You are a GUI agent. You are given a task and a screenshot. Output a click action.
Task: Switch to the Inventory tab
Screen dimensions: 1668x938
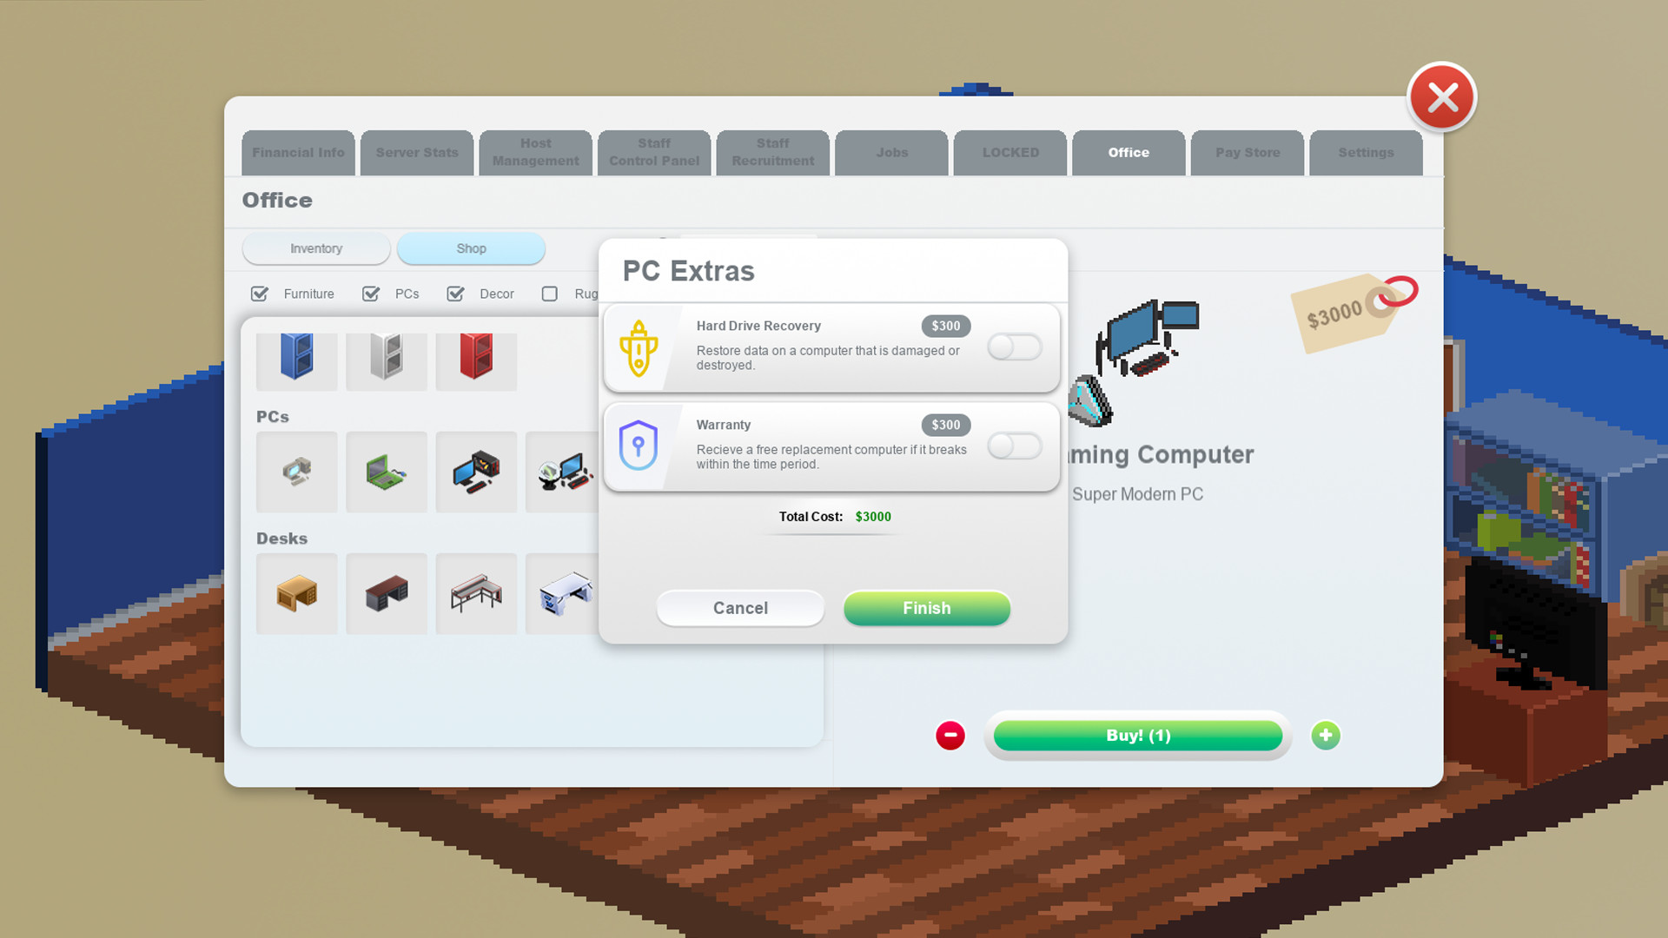tap(316, 248)
